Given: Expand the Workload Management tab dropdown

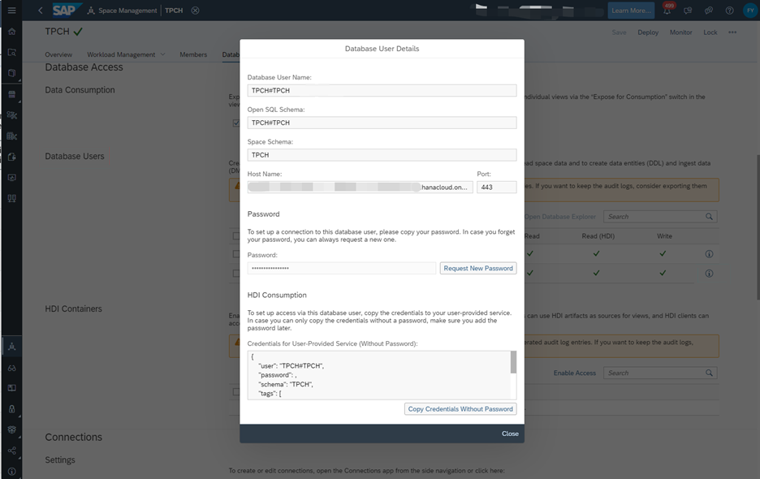Looking at the screenshot, I should [x=162, y=54].
